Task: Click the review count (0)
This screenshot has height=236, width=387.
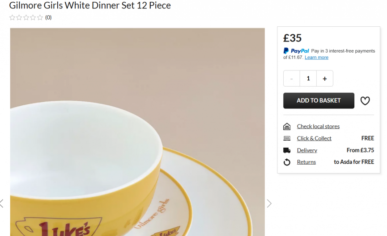Action: tap(48, 18)
